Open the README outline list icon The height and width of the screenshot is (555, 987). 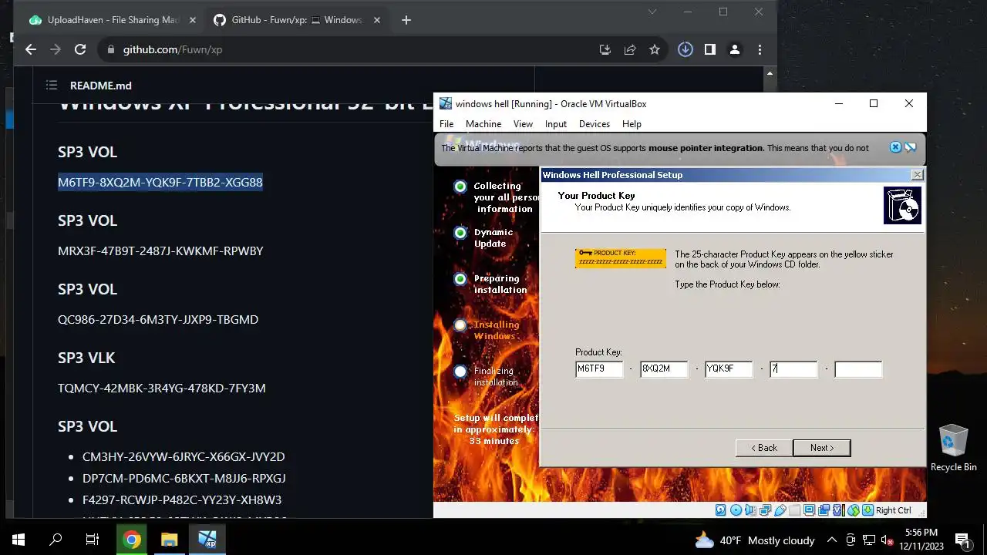pos(51,86)
